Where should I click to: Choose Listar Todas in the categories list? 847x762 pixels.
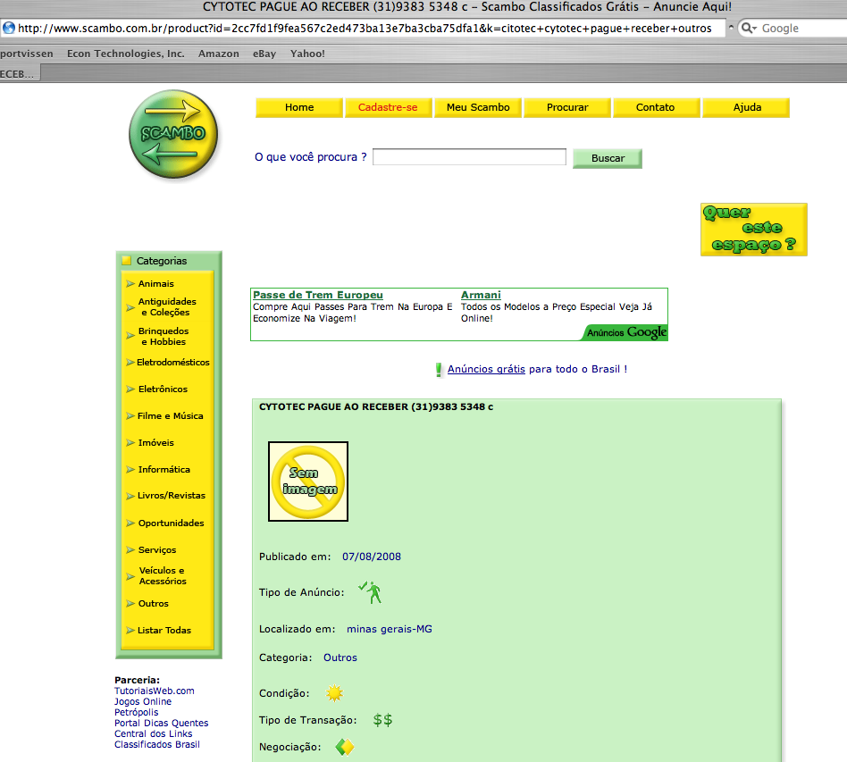tap(164, 630)
